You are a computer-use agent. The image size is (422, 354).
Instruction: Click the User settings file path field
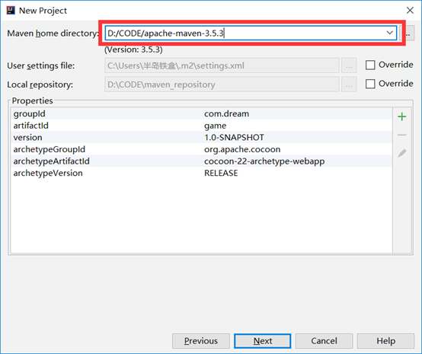pos(222,65)
